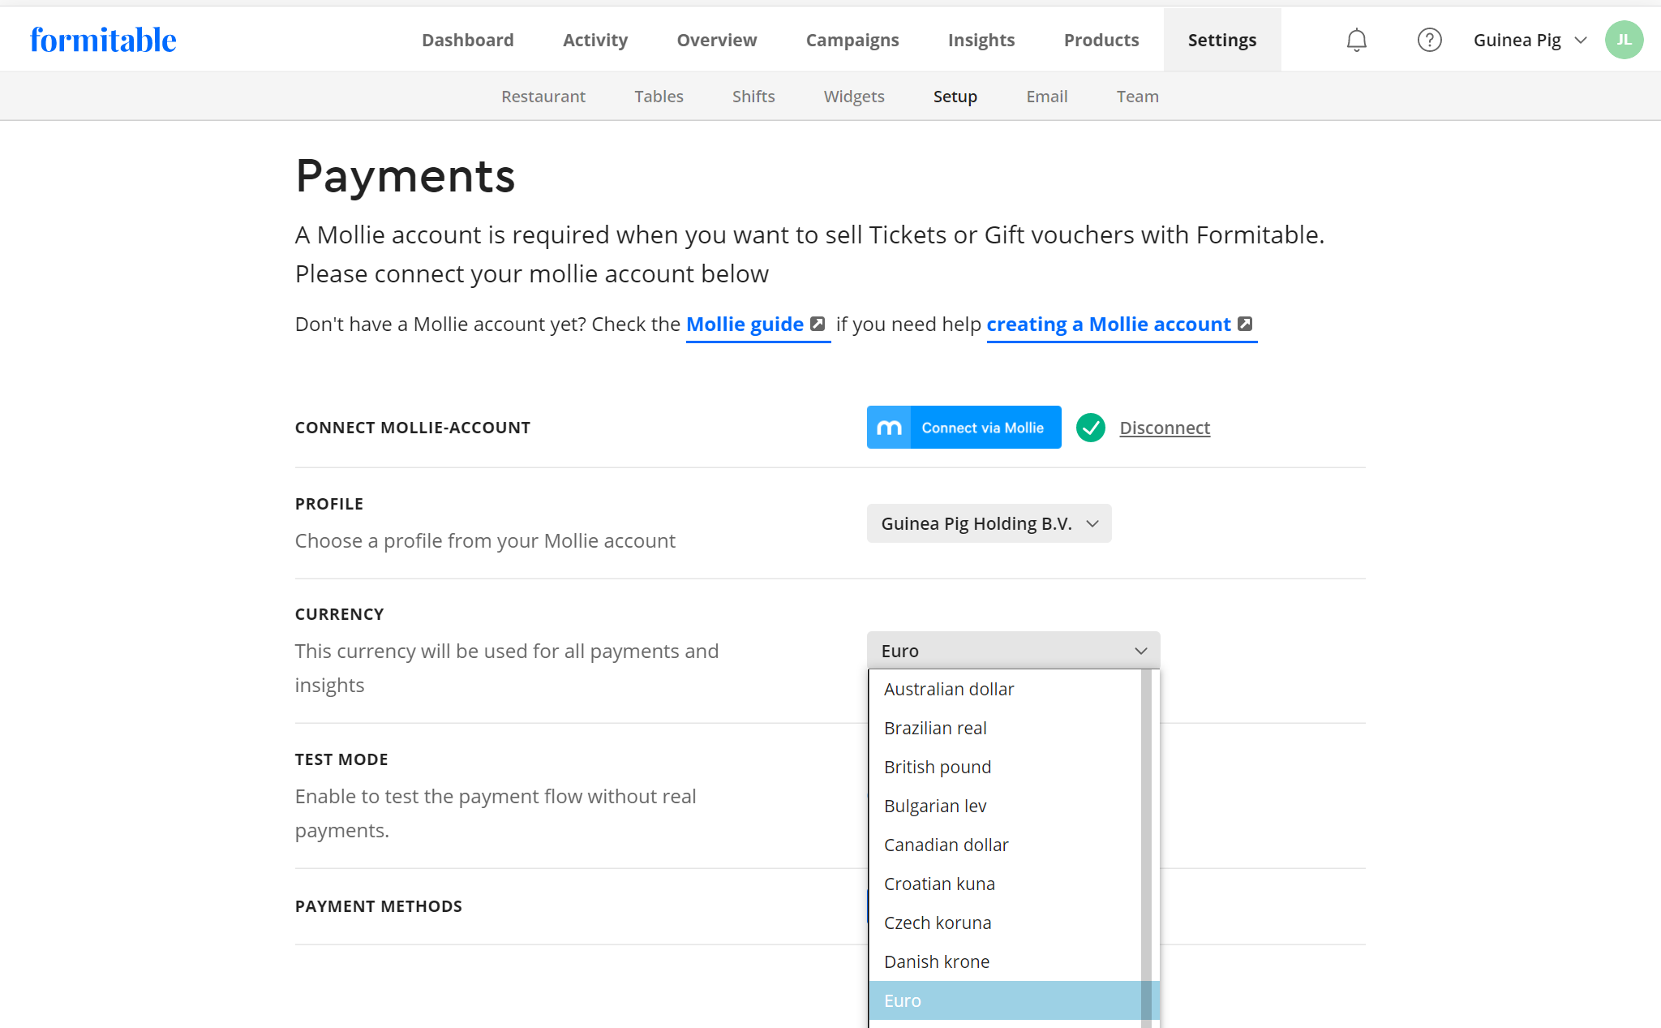Image resolution: width=1661 pixels, height=1028 pixels.
Task: Click the currency list scrollbar
Action: (1146, 811)
